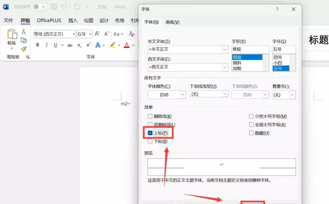Open the Layout (布局) ribbon tab
329x204 pixels.
[x=120, y=20]
